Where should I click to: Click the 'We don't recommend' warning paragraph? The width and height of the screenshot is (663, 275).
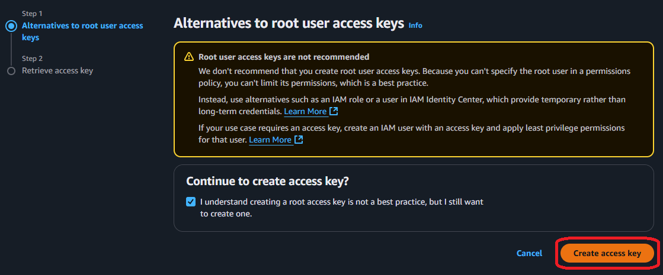tap(414, 76)
